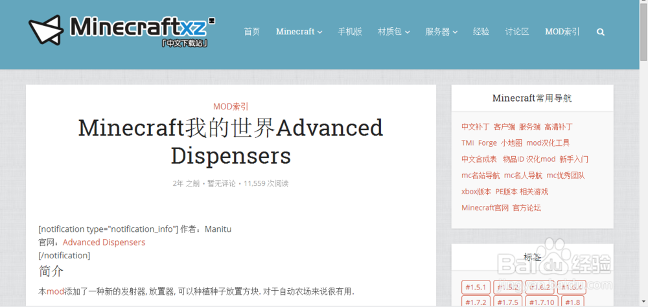This screenshot has width=648, height=307.
Task: Open the MOD索引 navigation menu item
Action: [562, 32]
